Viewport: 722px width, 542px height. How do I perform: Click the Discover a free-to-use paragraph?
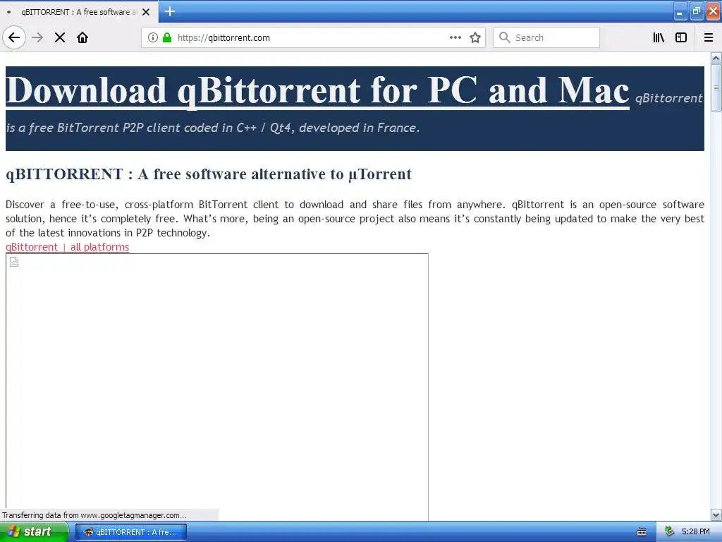click(x=355, y=219)
